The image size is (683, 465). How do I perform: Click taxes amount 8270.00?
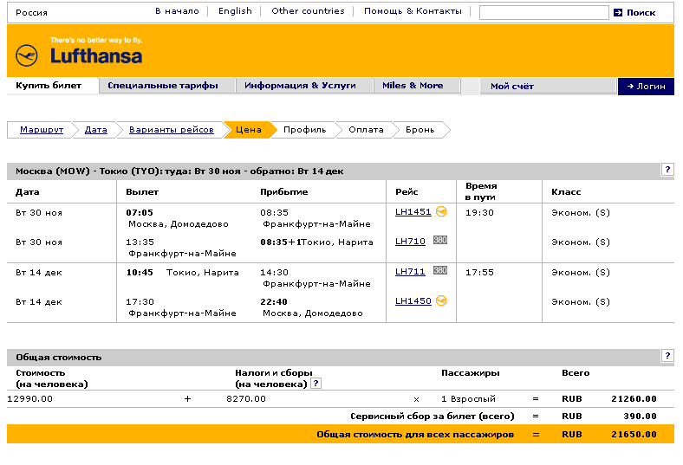pyautogui.click(x=246, y=399)
